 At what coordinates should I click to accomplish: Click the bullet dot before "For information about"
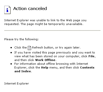pos(11,64)
